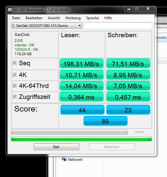167x177 pixels.
Task: Click the Abbrechen button
Action: [x=112, y=147]
